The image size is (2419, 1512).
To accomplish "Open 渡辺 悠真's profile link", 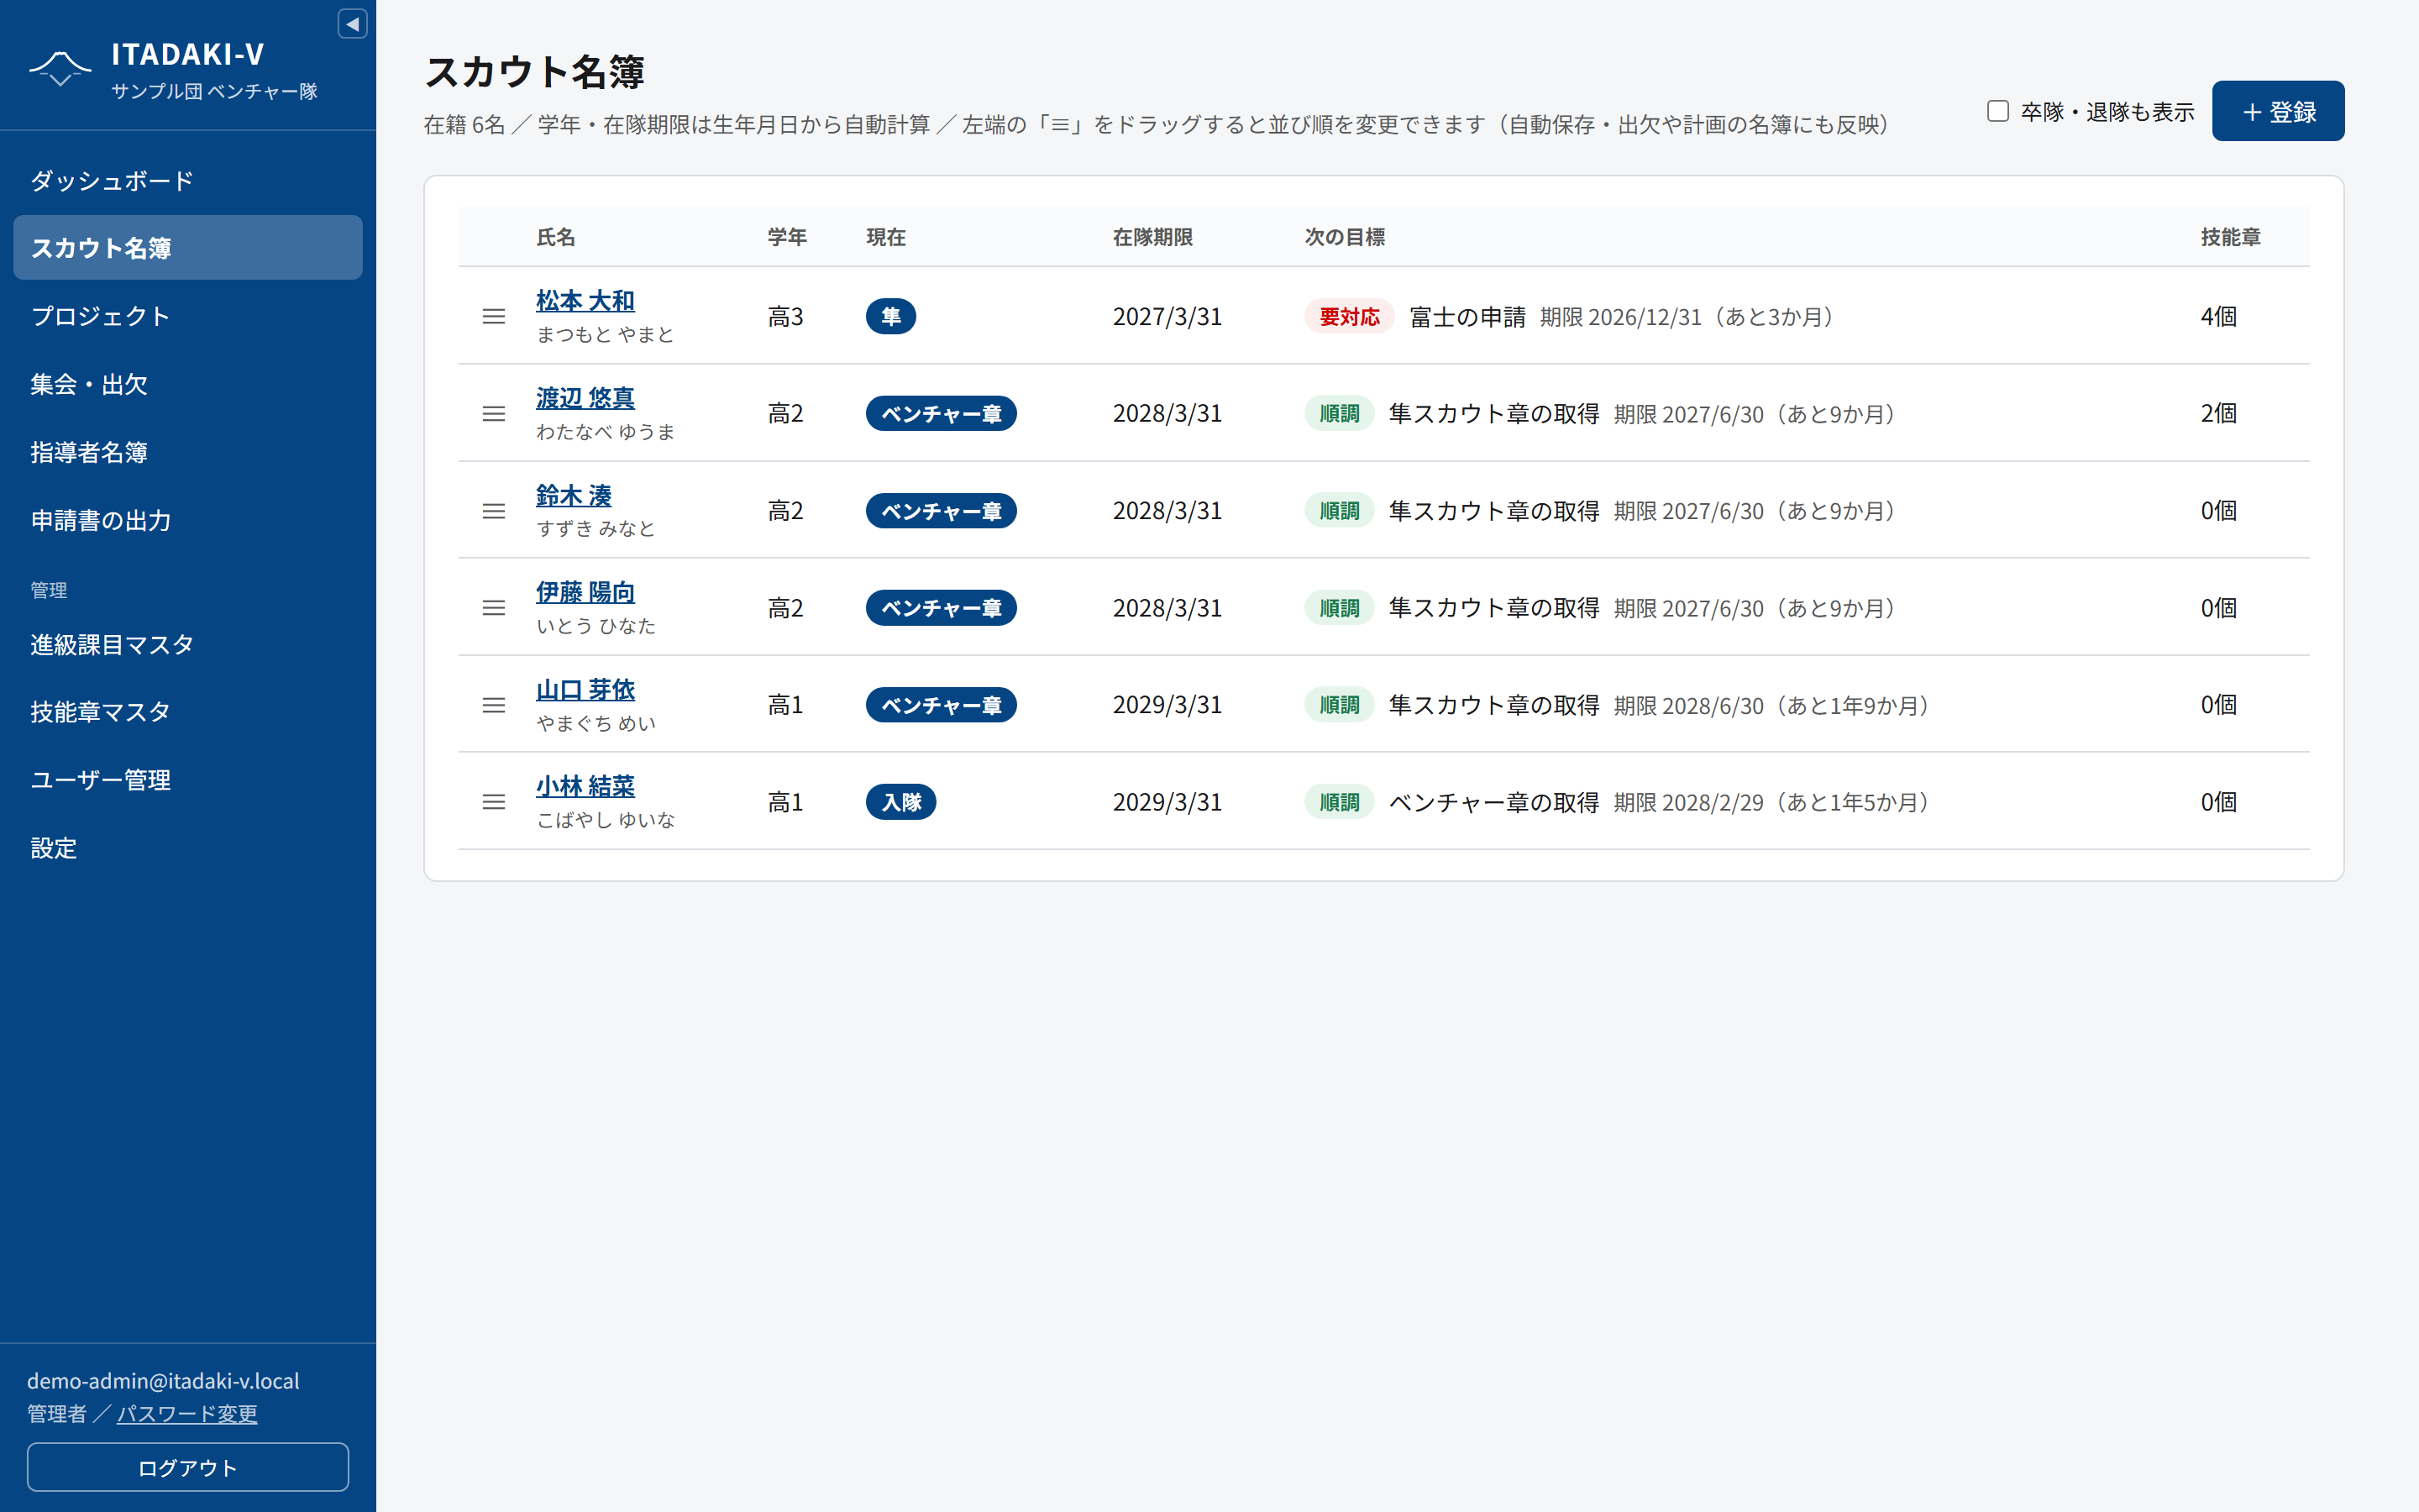I will (x=585, y=398).
